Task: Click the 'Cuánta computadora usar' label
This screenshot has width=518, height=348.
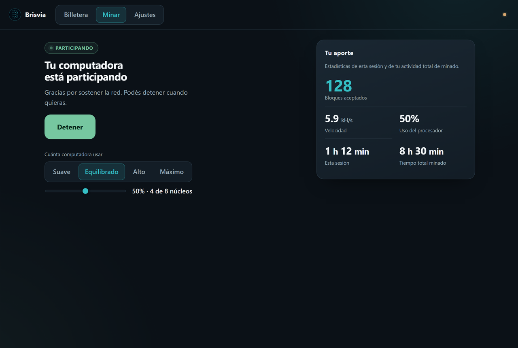Action: coord(73,155)
